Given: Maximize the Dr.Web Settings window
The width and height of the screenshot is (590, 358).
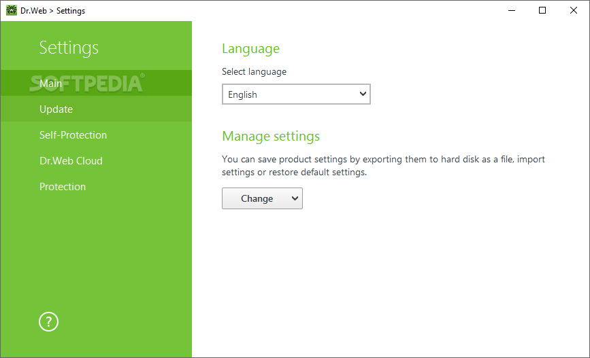Looking at the screenshot, I should pos(542,10).
